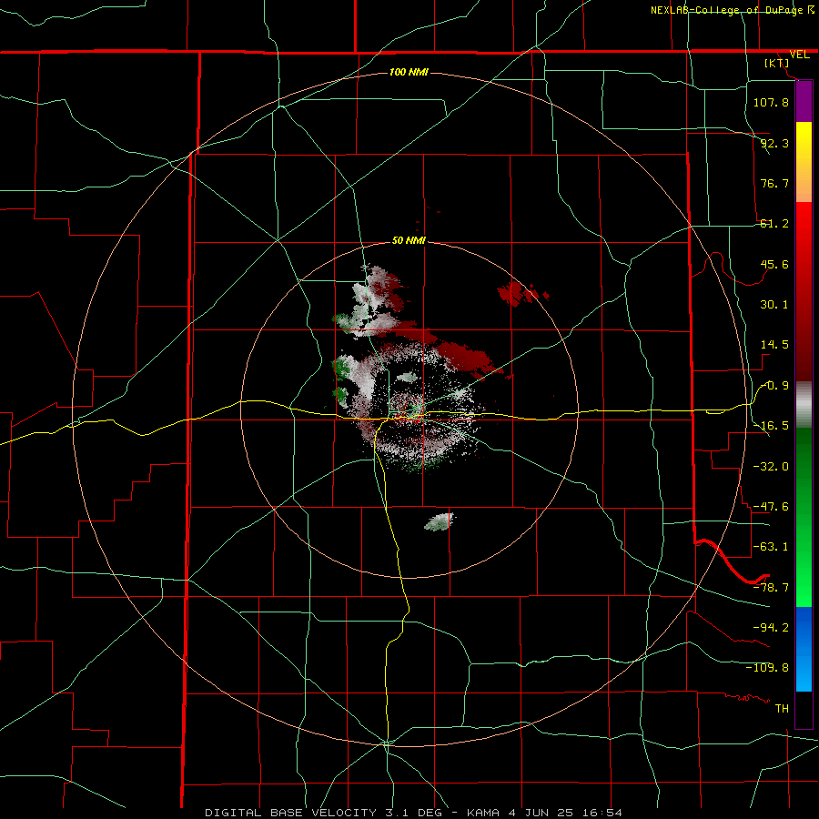
Task: Click the purple segment of color bar
Action: pyautogui.click(x=804, y=102)
